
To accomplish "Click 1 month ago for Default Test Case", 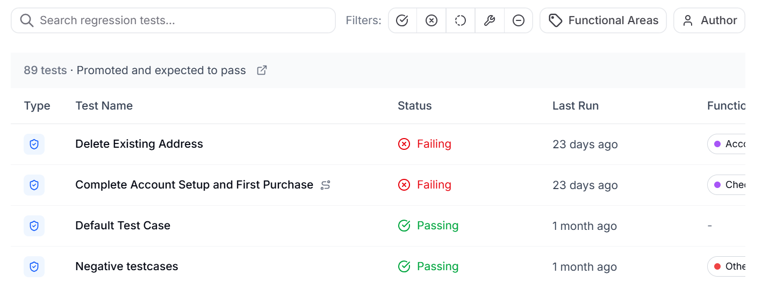I will click(585, 226).
